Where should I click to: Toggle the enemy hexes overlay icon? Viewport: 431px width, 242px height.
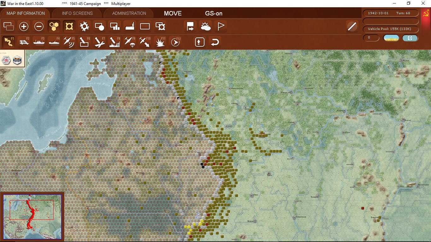pos(69,26)
